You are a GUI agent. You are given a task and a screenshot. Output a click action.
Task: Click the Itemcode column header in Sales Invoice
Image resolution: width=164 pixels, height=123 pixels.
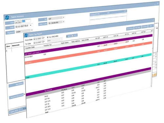click(x=16, y=45)
